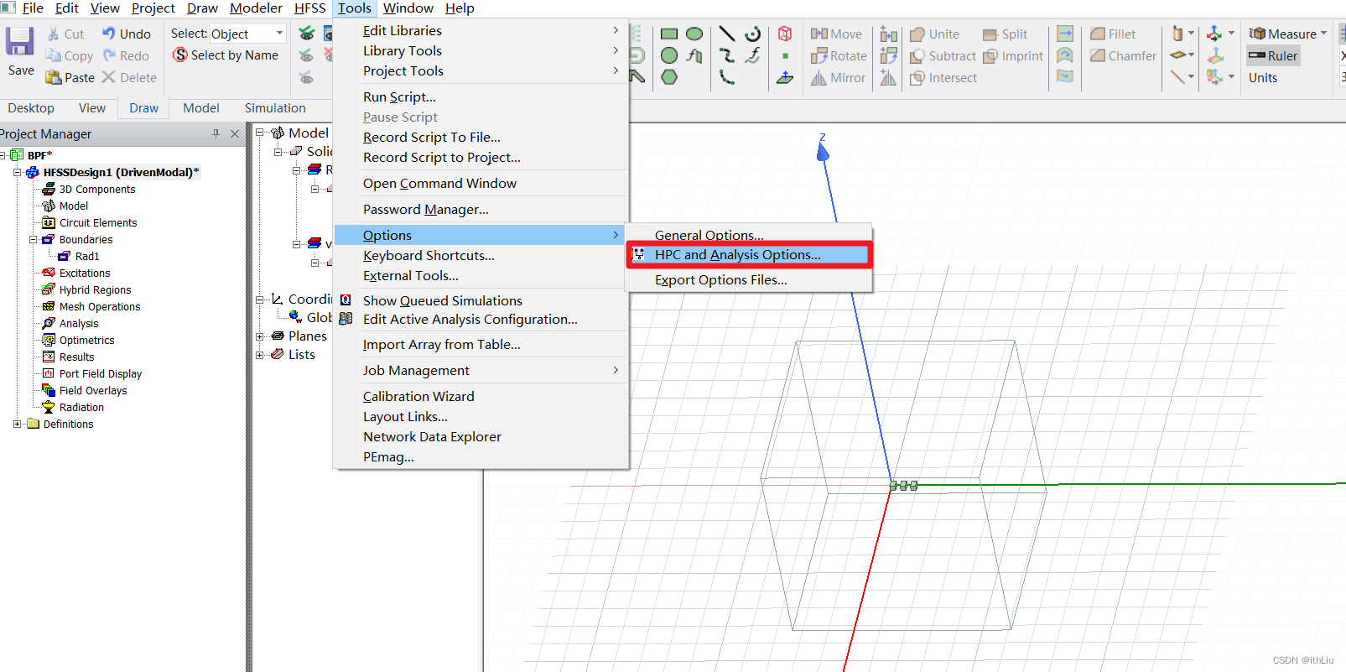
Task: Expand the Definitions tree node
Action: coord(17,424)
